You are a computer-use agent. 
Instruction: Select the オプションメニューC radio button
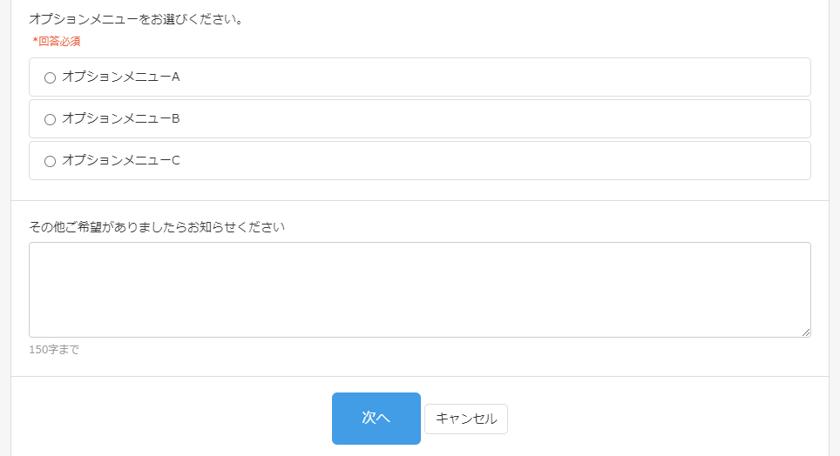50,161
